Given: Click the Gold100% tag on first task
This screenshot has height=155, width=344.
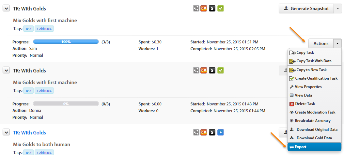Looking at the screenshot, I should pyautogui.click(x=44, y=29).
